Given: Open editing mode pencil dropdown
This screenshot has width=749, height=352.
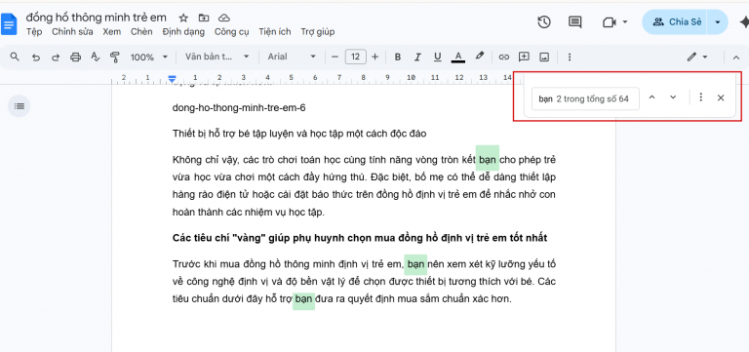Looking at the screenshot, I should tap(697, 58).
